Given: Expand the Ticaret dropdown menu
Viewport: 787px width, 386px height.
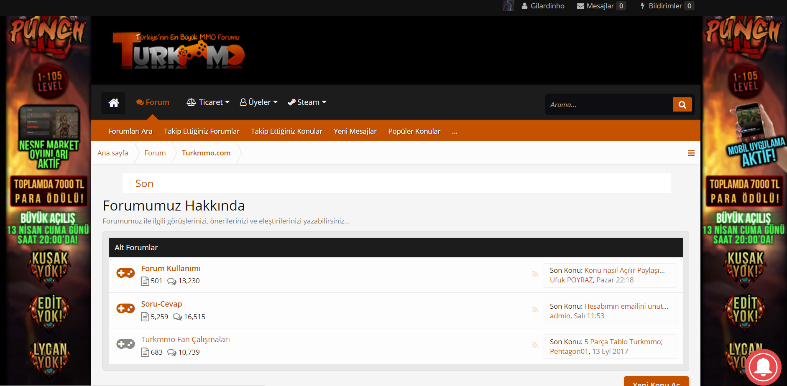Looking at the screenshot, I should point(208,102).
